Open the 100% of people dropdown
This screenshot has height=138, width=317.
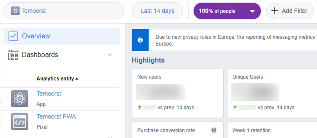(227, 11)
